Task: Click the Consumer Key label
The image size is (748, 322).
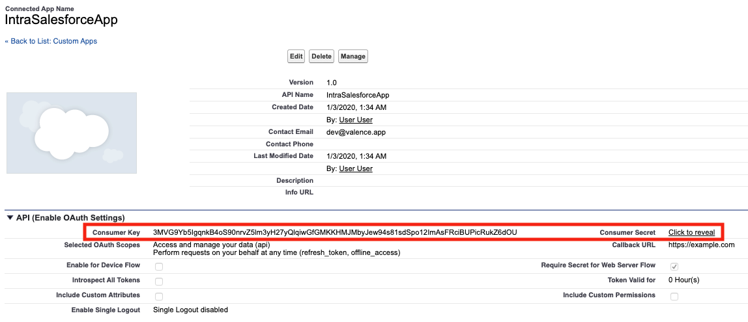Action: (116, 232)
